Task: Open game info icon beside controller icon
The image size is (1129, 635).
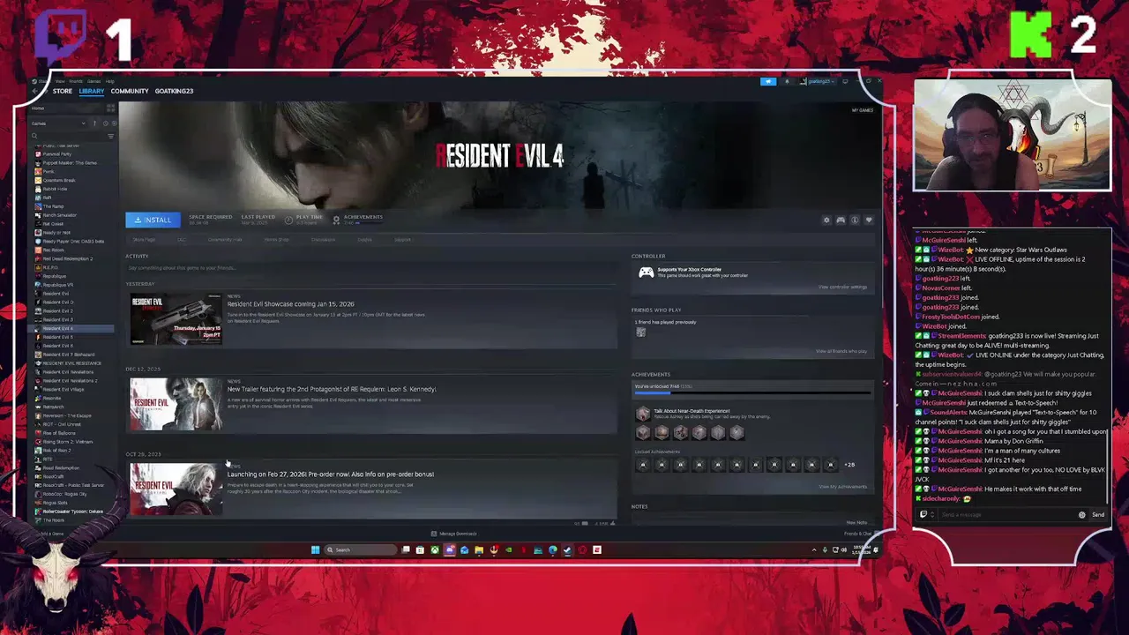Action: (x=855, y=220)
